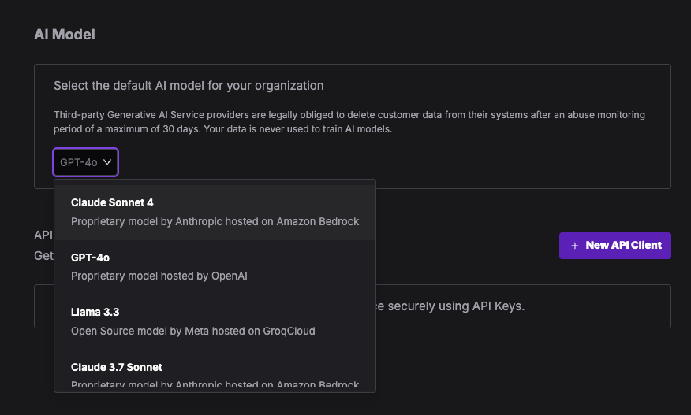The image size is (691, 415).
Task: Click the chevron arrow beside GPT-4o
Action: tap(107, 162)
